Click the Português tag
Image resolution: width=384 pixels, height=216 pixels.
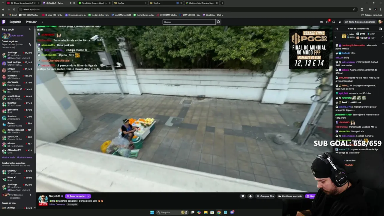[x=72, y=204]
